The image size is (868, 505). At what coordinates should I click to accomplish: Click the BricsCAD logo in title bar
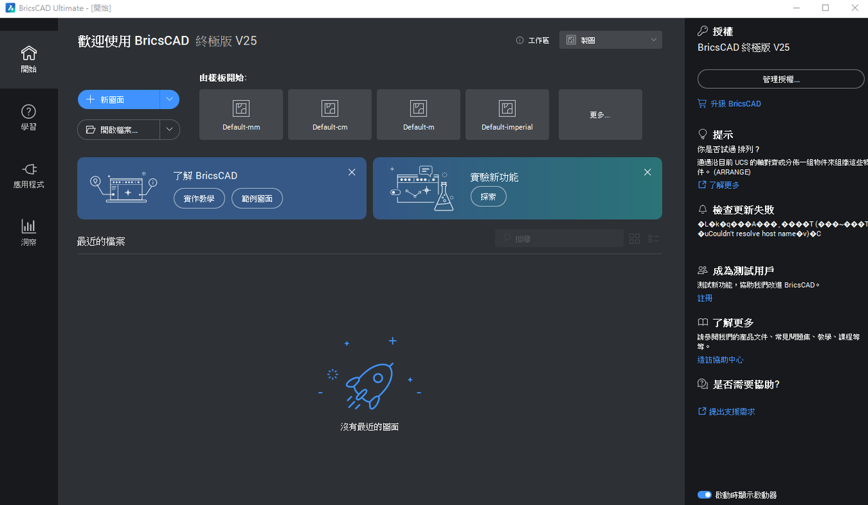pos(10,8)
